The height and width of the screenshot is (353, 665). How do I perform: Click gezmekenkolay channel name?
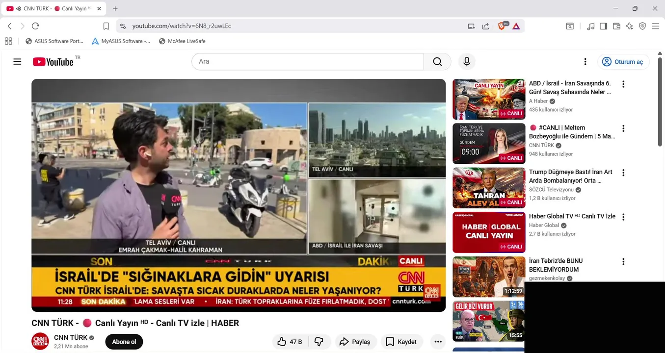point(547,278)
